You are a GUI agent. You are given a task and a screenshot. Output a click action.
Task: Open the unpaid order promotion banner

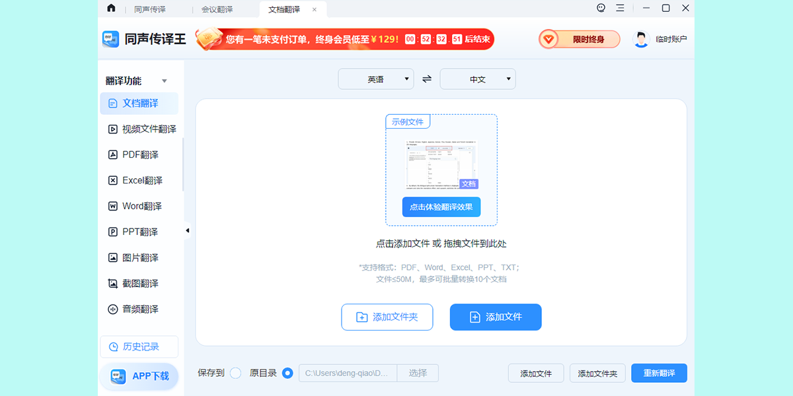pos(344,39)
